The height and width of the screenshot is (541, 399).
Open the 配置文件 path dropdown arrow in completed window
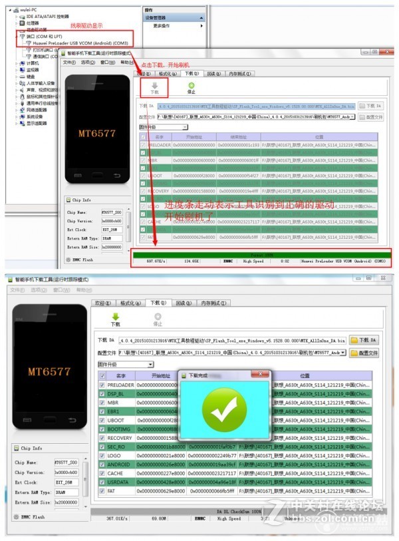[342, 353]
